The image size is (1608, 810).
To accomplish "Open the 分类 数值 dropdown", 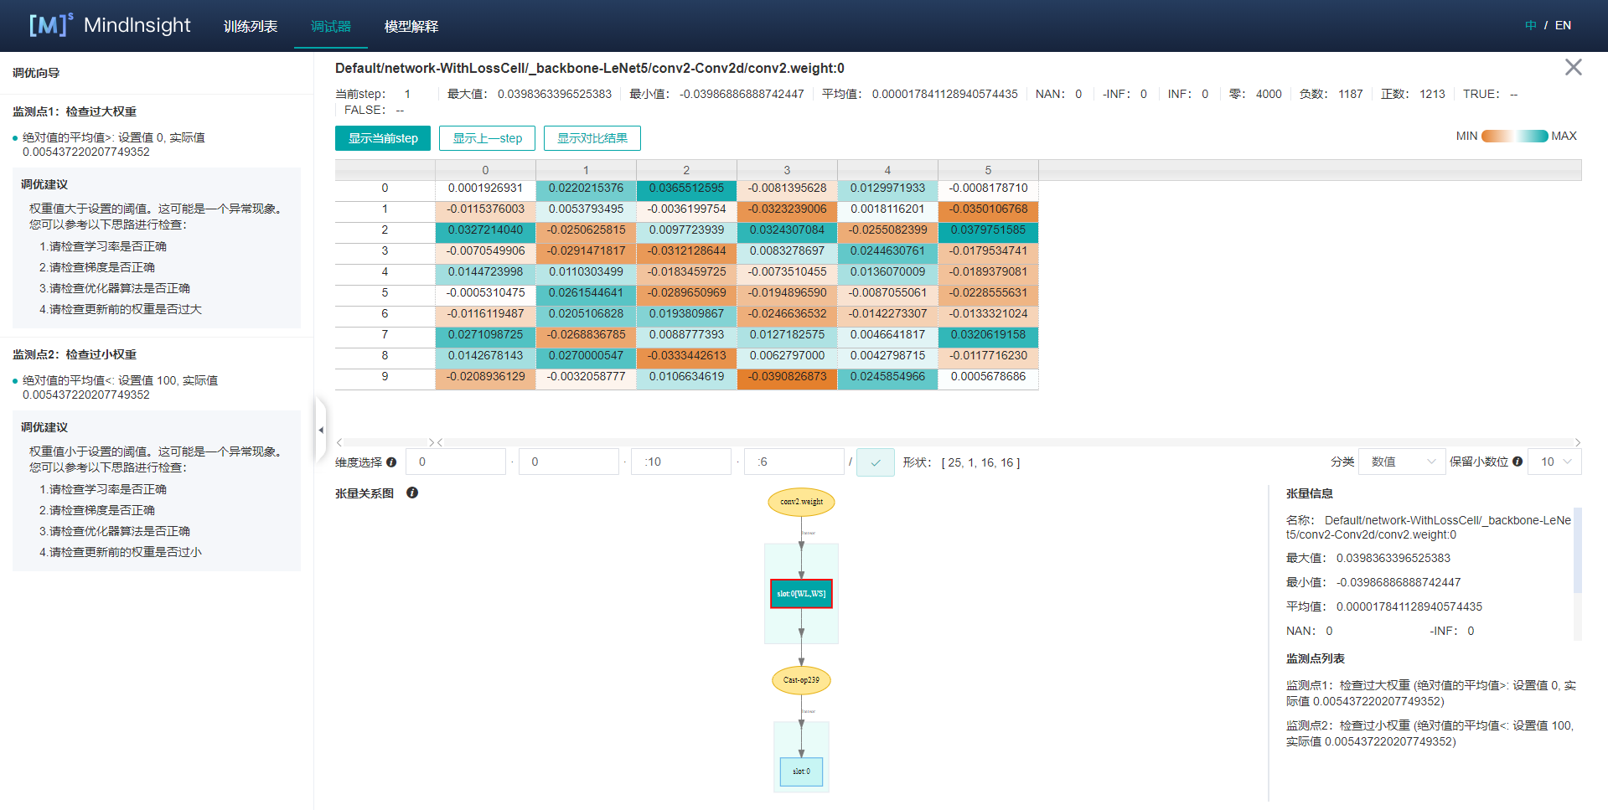I will [x=1402, y=462].
